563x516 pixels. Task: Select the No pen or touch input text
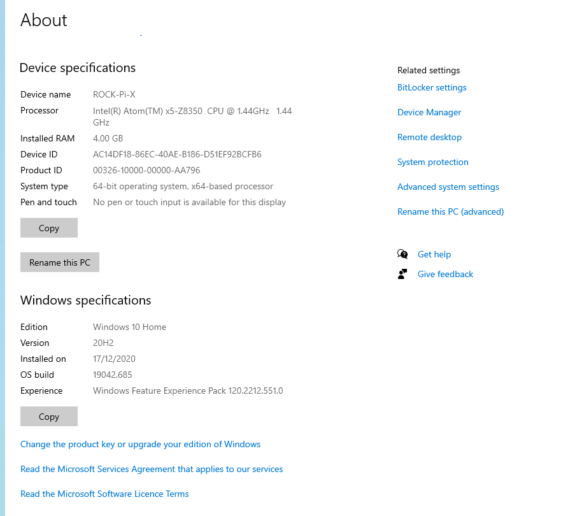(189, 202)
